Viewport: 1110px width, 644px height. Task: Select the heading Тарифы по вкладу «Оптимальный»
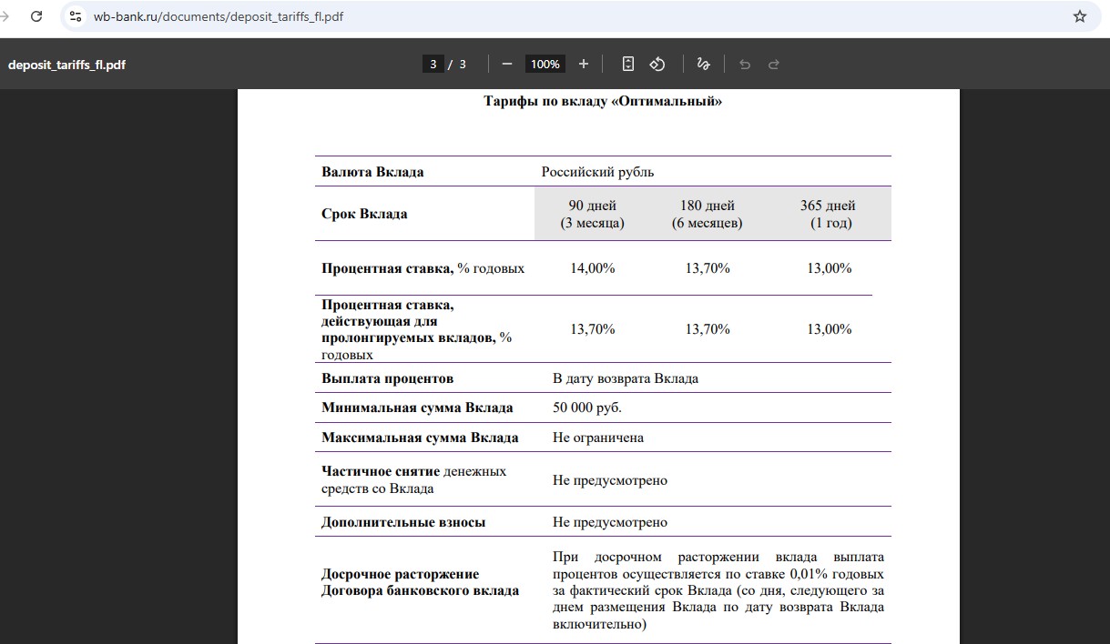603,101
